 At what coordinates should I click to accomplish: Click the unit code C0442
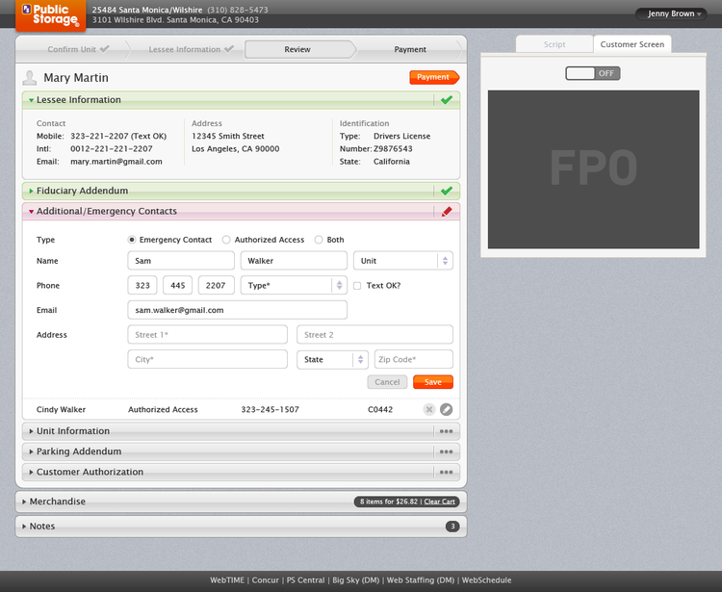[x=380, y=409]
